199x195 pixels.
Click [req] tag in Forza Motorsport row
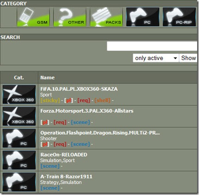coord(60,123)
